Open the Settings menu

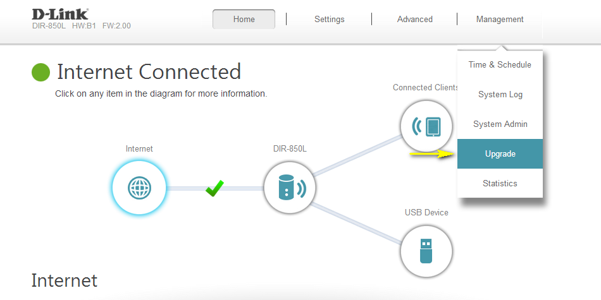[x=329, y=20]
